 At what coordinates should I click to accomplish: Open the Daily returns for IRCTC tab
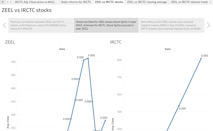click(x=76, y=2)
